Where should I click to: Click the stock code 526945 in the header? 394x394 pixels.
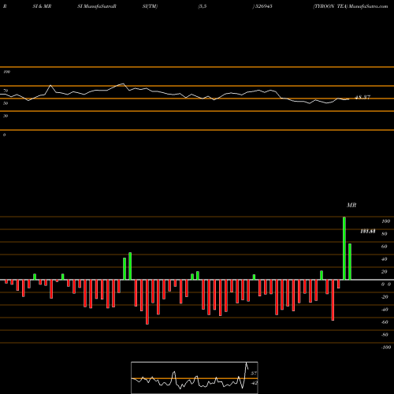[263, 6]
